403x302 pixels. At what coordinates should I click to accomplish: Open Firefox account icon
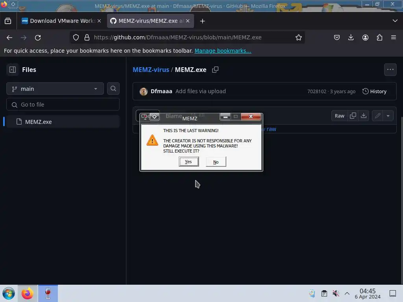coord(365,37)
